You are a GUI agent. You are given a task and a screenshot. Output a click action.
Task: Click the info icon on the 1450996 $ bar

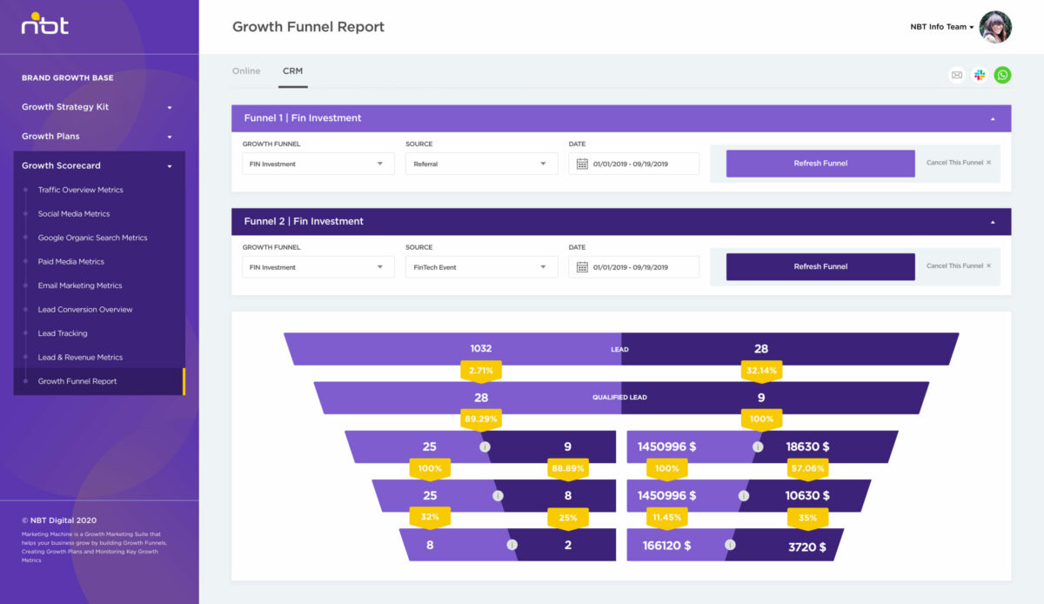(757, 446)
